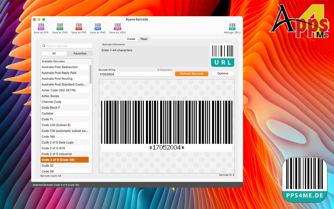
Task: Focus the Search barcode field
Action: (66, 46)
